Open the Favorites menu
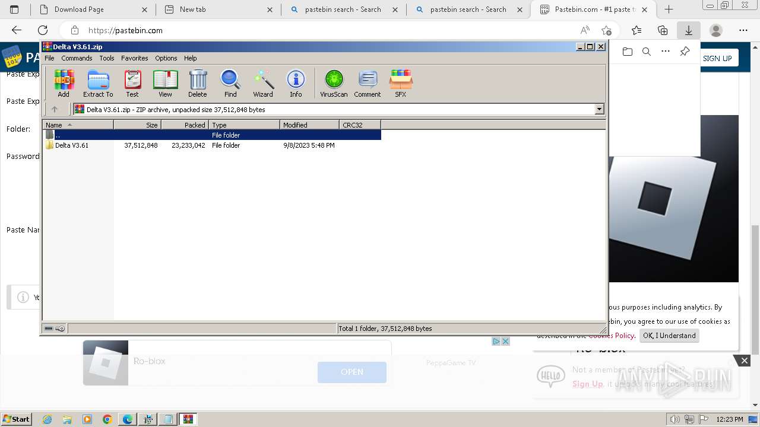The width and height of the screenshot is (760, 427). pos(135,58)
